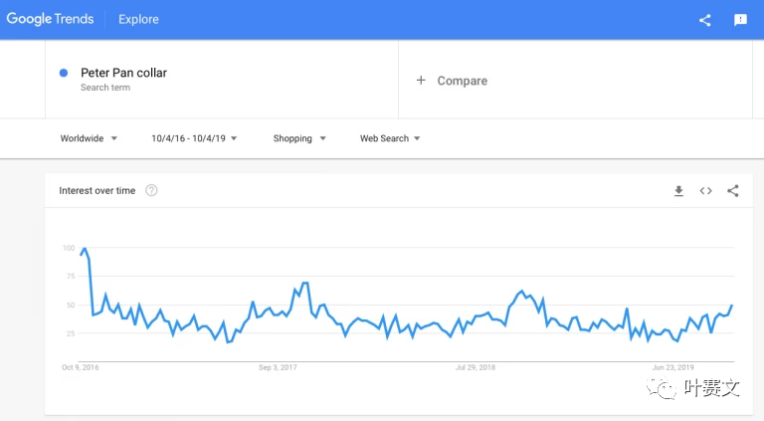
Task: Expand the Shopping category dropdown
Action: click(x=299, y=138)
